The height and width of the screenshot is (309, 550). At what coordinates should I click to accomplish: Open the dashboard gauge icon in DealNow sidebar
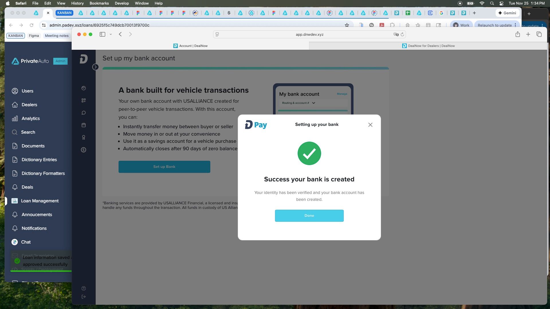click(x=84, y=88)
